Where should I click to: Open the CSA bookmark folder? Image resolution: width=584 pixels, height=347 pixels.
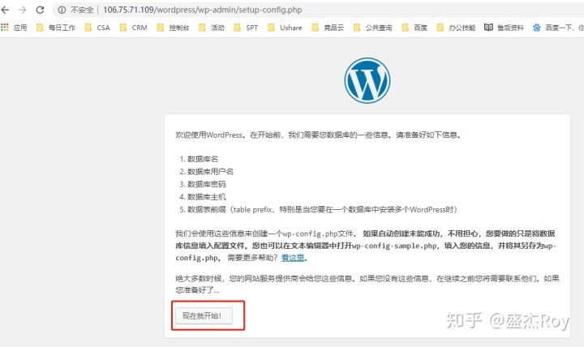tap(97, 28)
